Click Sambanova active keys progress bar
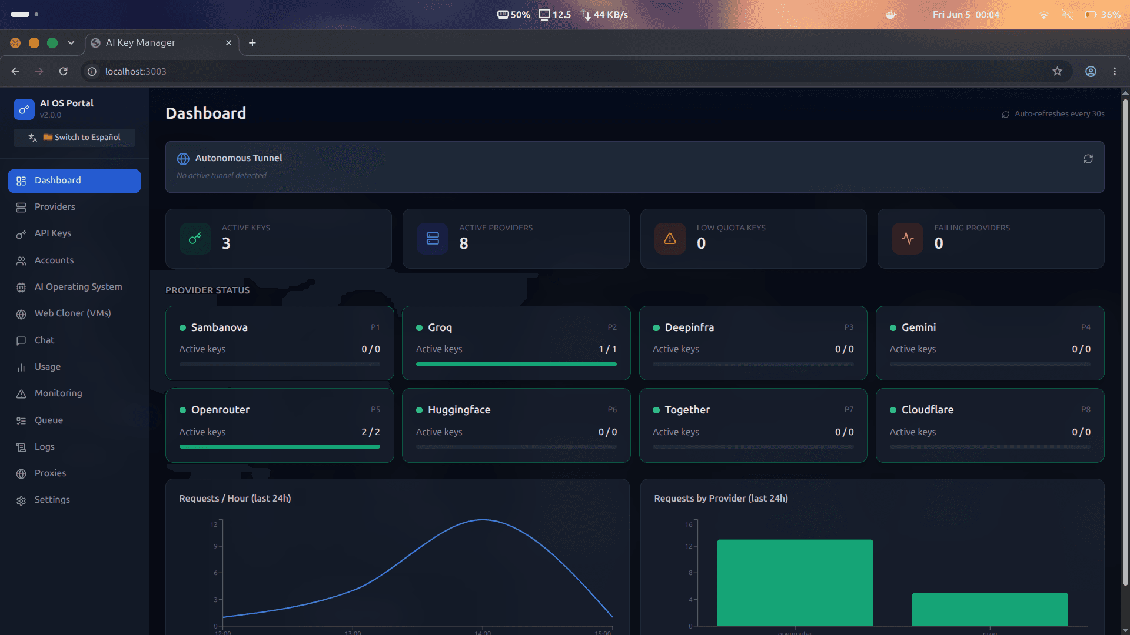This screenshot has width=1130, height=635. point(280,365)
